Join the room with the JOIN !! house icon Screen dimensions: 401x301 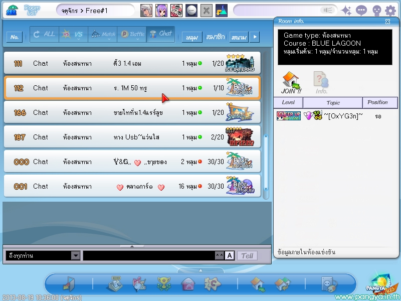291,83
